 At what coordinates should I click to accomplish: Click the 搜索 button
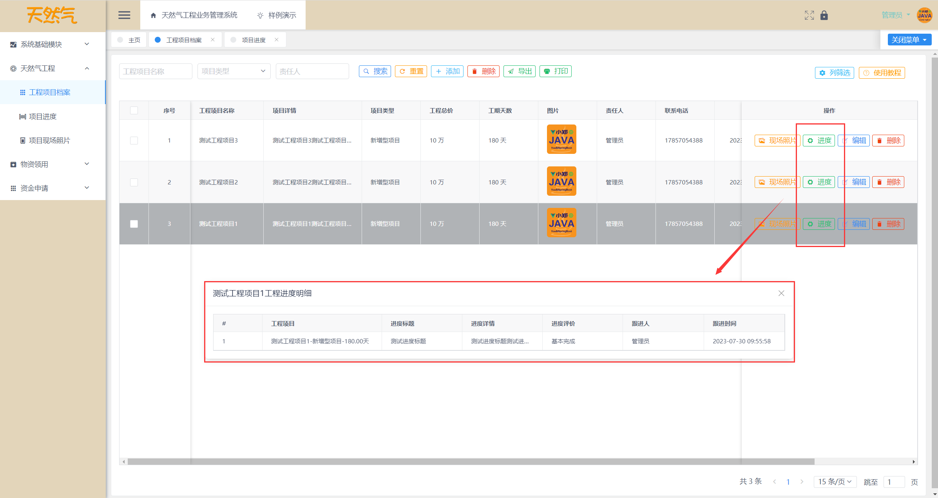375,71
